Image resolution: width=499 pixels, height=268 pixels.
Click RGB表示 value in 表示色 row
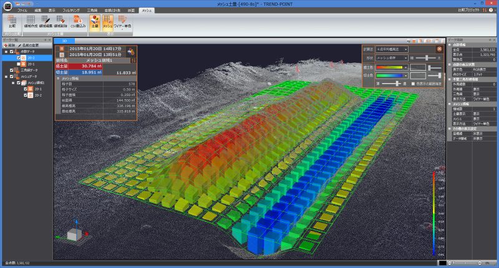click(484, 69)
